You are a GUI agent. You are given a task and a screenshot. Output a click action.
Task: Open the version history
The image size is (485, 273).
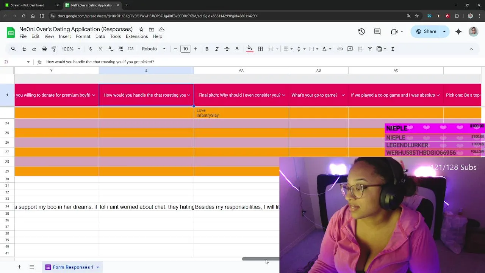[361, 31]
